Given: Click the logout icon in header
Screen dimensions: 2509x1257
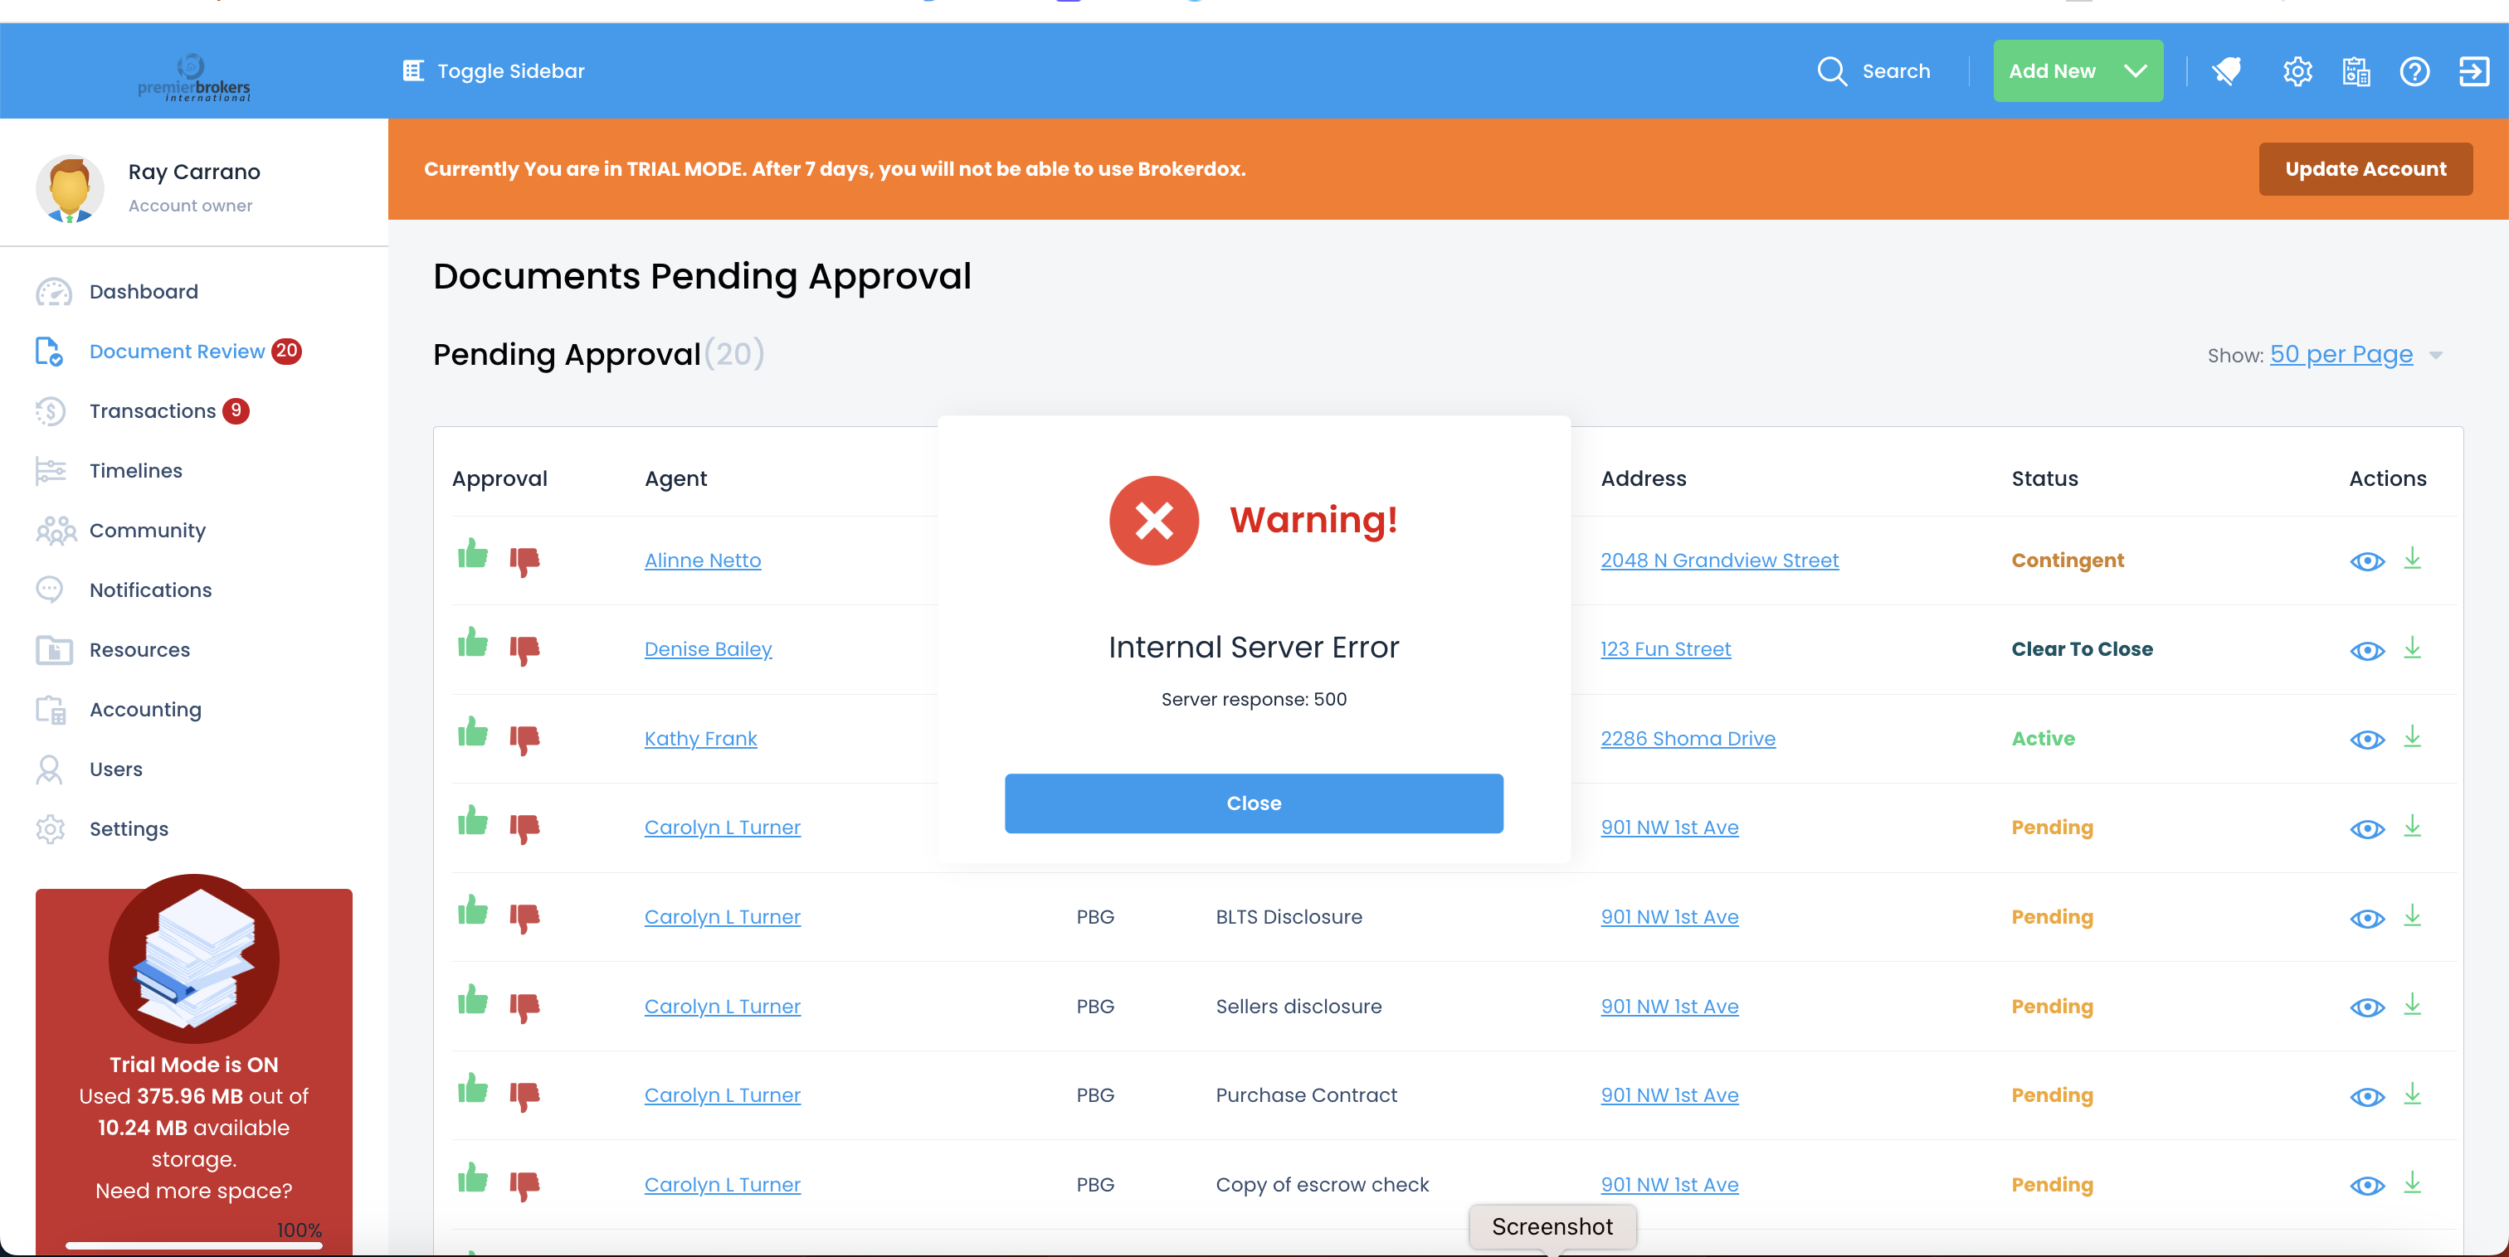Looking at the screenshot, I should click(x=2474, y=71).
